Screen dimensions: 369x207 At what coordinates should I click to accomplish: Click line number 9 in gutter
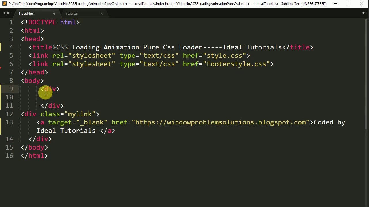coord(11,89)
